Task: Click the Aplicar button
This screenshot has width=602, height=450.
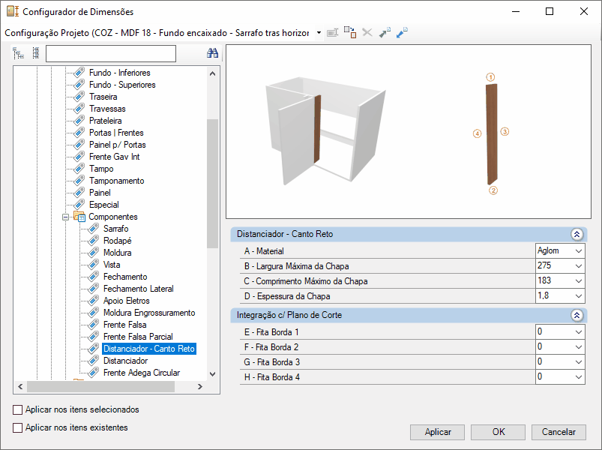Action: [x=437, y=432]
